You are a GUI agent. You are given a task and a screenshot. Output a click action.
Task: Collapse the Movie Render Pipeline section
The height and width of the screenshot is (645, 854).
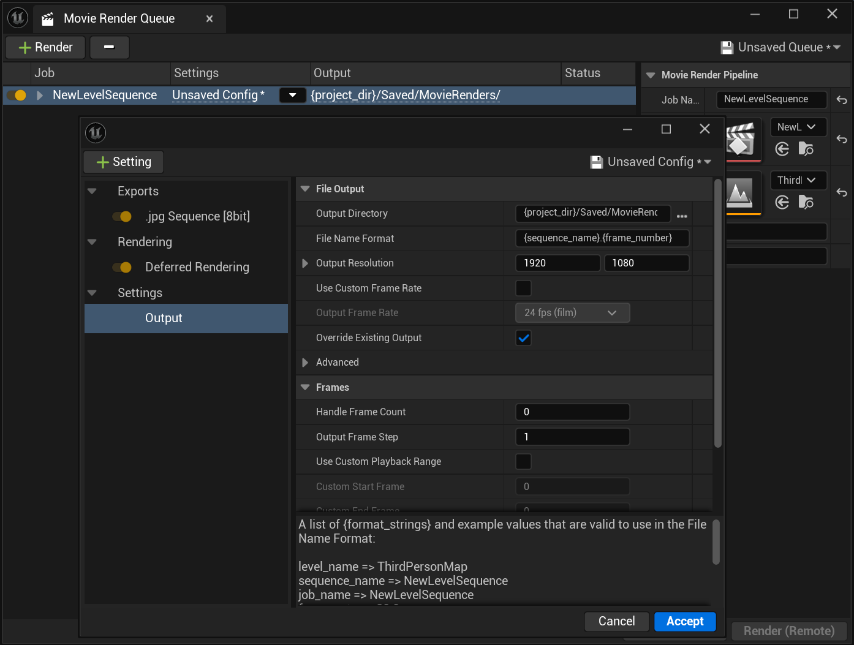click(x=651, y=75)
